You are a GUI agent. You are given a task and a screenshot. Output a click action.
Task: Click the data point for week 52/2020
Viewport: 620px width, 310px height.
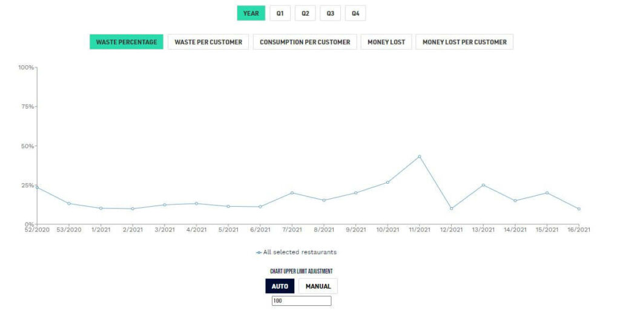point(37,187)
